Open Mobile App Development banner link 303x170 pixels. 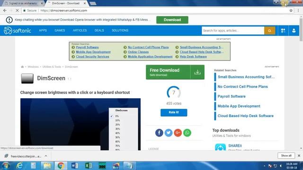pos(93,52)
